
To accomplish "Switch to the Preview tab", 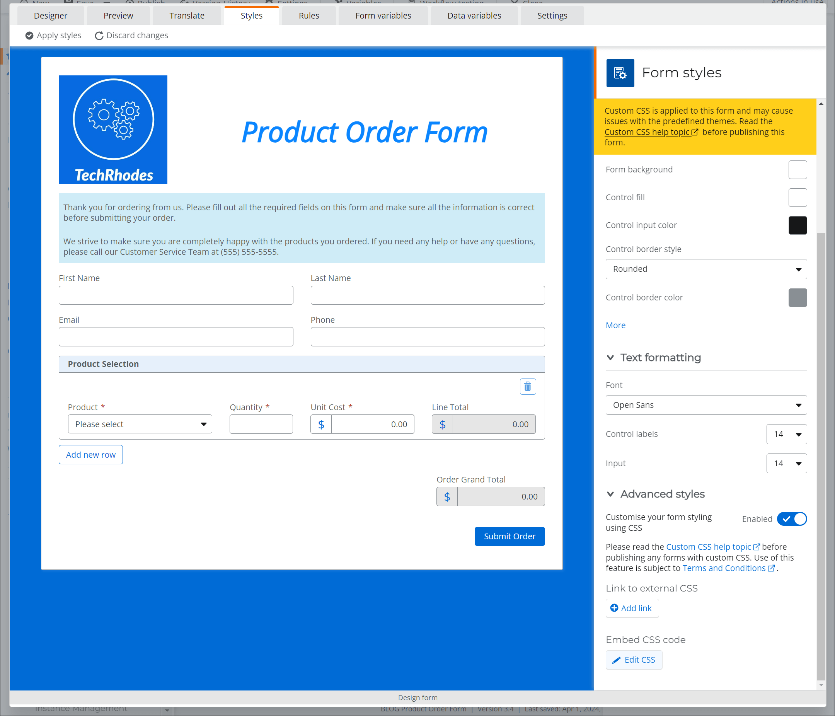I will tap(118, 15).
